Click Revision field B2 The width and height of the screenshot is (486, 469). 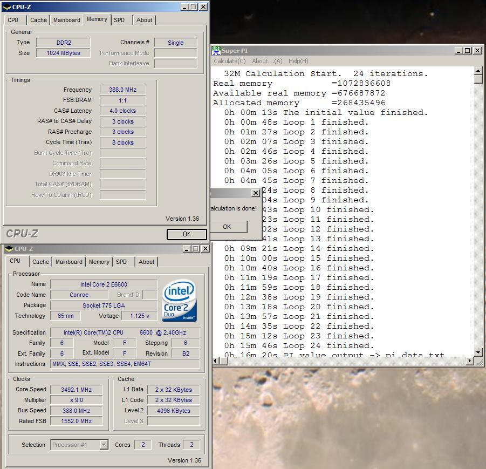click(186, 354)
